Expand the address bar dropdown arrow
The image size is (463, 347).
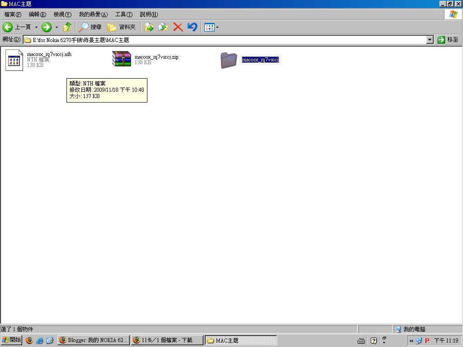click(430, 40)
